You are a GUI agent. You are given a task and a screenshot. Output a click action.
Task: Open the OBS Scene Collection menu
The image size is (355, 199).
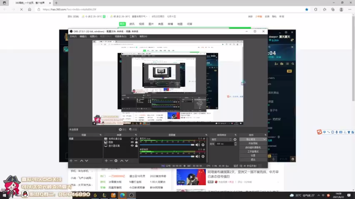point(120,36)
